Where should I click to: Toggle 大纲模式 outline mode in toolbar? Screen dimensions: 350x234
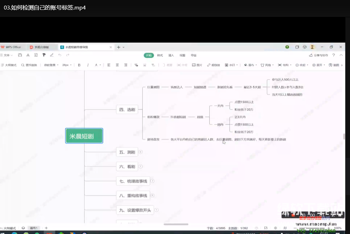[9, 65]
